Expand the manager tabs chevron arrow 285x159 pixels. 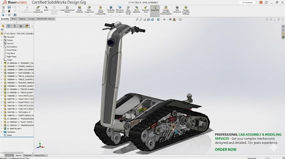pos(32,26)
